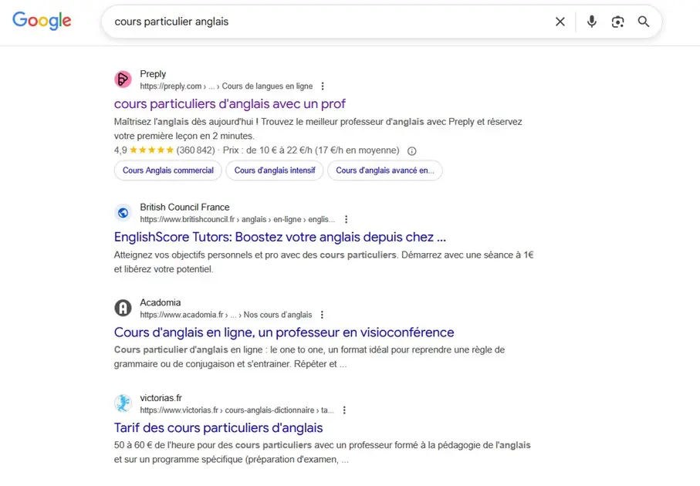The height and width of the screenshot is (486, 700).
Task: Expand options menu for the victorias.fr result
Action: tap(345, 410)
